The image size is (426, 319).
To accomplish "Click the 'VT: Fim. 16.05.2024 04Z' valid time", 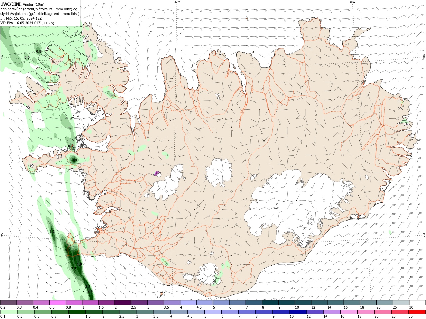I will 21,23.
